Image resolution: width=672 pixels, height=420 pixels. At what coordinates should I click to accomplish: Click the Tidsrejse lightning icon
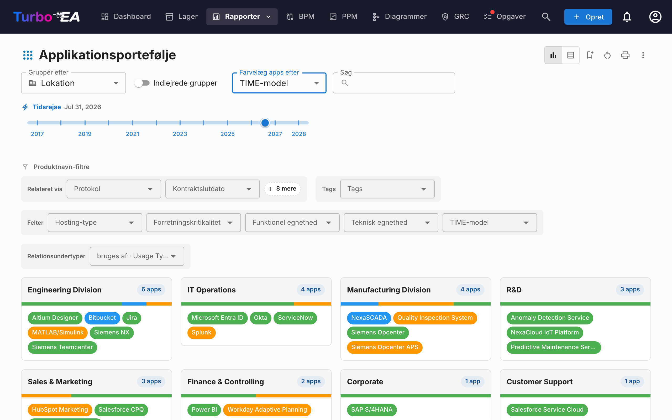25,107
